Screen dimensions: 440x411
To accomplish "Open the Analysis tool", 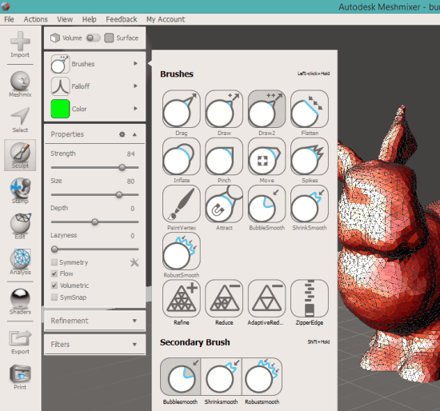I will pos(20,261).
